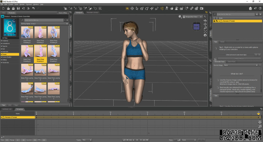The image size is (263, 142).
Task: Click the Undo arrow icon
Action: click(34, 8)
